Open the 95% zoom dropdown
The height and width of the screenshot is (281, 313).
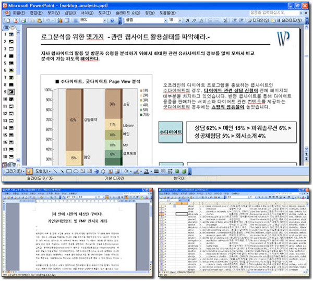(x=105, y=20)
